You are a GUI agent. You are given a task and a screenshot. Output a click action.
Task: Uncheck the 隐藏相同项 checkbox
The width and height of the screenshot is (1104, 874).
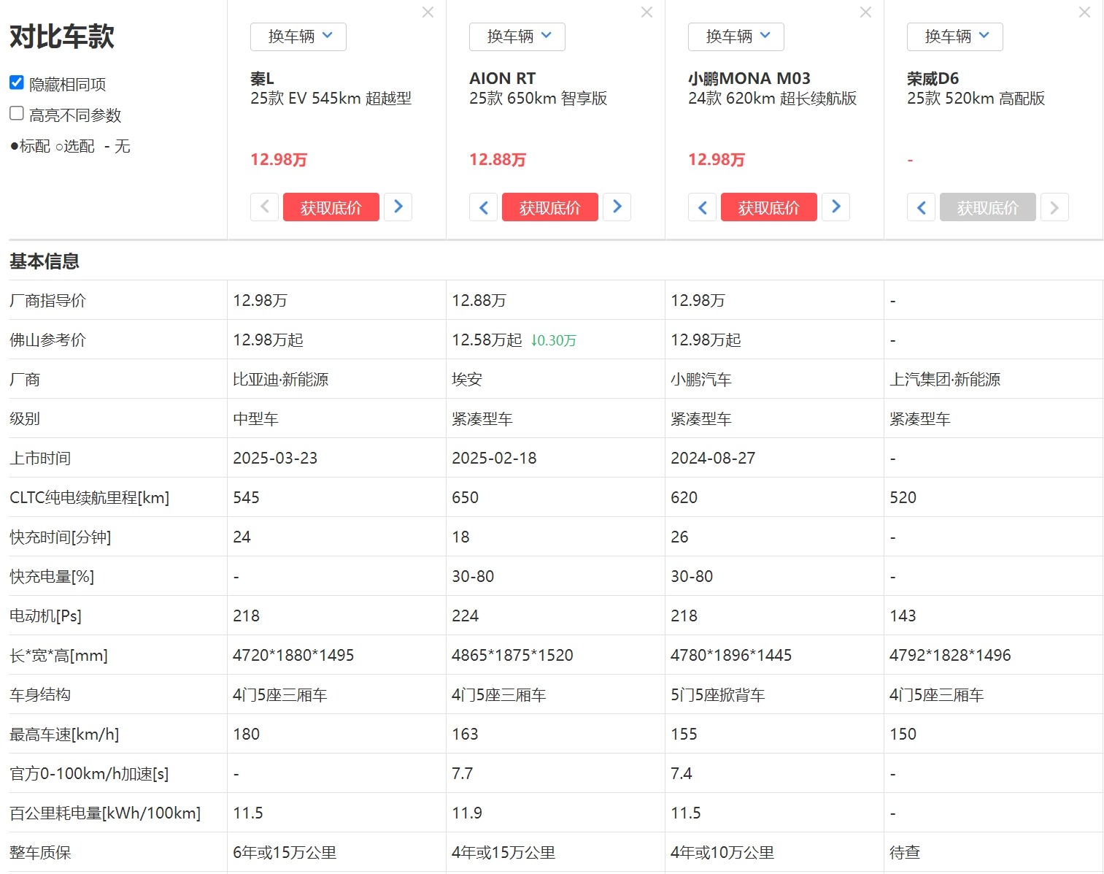pos(17,83)
